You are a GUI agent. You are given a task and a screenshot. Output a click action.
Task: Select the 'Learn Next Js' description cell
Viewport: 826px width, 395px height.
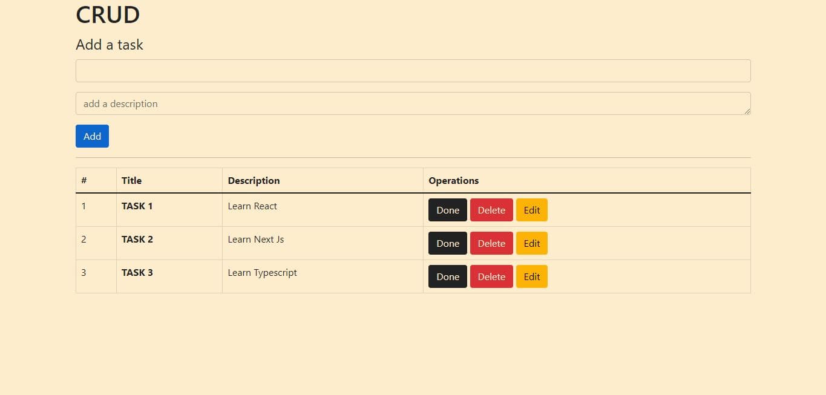tap(255, 240)
